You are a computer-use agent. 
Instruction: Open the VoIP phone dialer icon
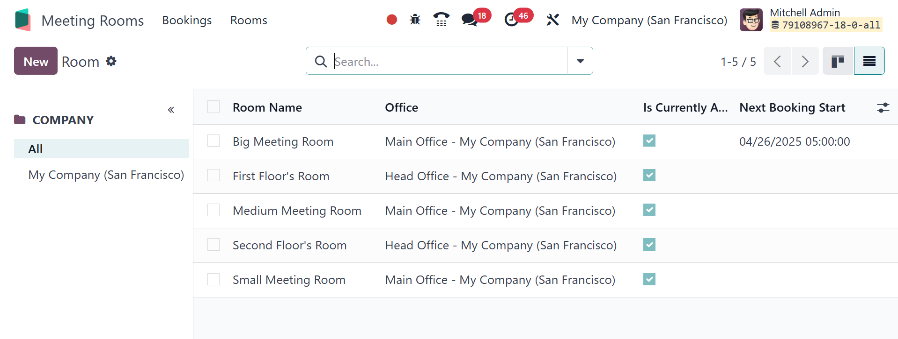coord(441,20)
